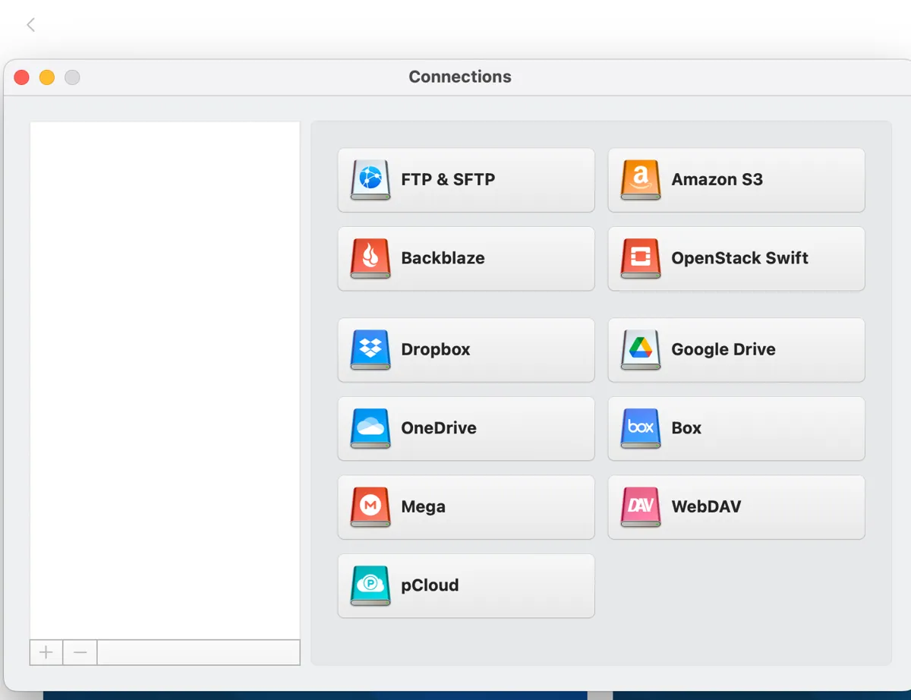Image resolution: width=911 pixels, height=700 pixels.
Task: Choose the FTP & SFTP label
Action: (448, 180)
